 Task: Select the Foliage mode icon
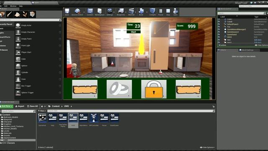[25, 14]
